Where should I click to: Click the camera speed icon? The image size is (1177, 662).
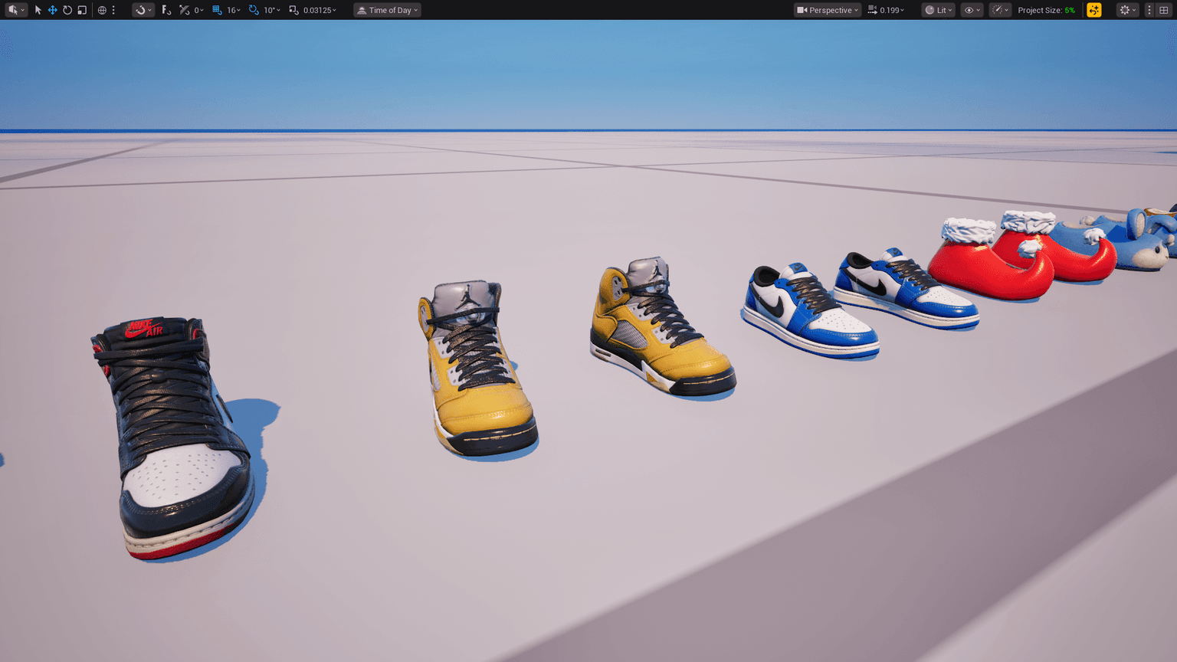872,10
